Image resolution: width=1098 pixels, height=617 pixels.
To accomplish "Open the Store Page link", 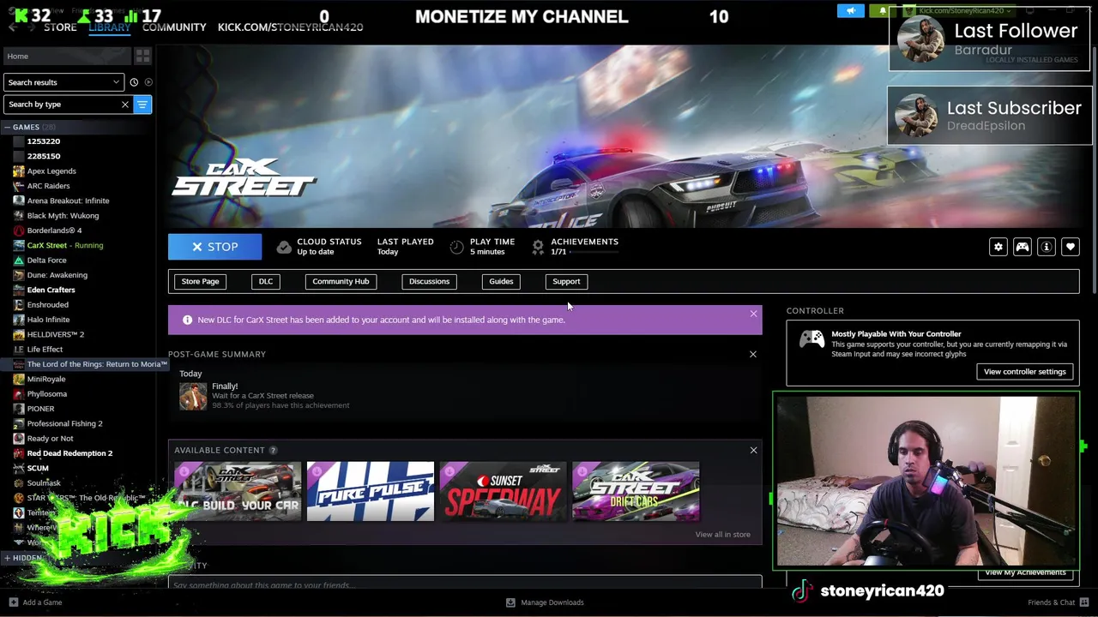I will pyautogui.click(x=200, y=281).
